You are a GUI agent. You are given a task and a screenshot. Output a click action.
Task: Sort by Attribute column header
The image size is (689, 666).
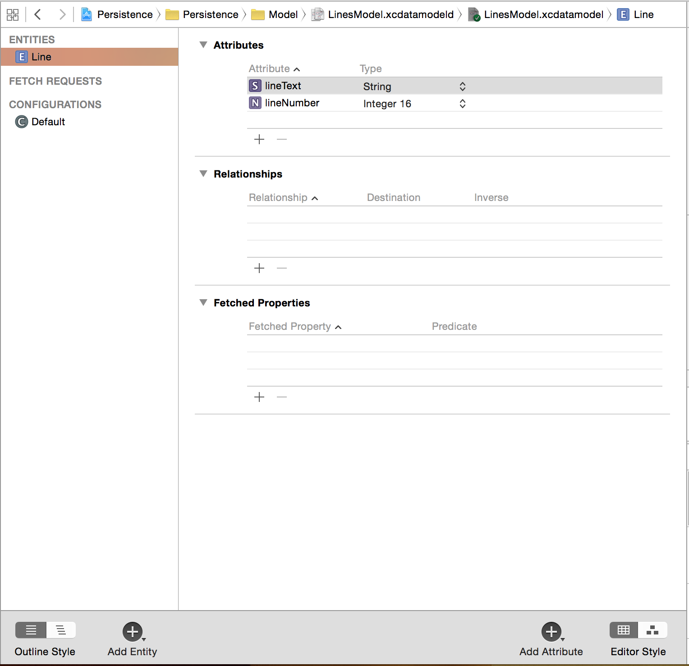click(274, 68)
